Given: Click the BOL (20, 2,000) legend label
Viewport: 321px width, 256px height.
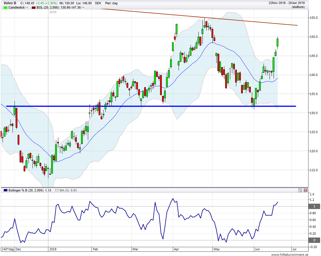Looking at the screenshot, I should pyautogui.click(x=59, y=7).
